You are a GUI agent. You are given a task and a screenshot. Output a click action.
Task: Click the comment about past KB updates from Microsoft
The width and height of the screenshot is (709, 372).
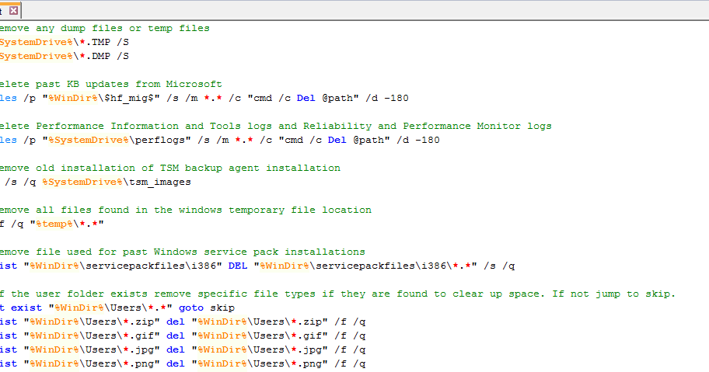pyautogui.click(x=110, y=84)
